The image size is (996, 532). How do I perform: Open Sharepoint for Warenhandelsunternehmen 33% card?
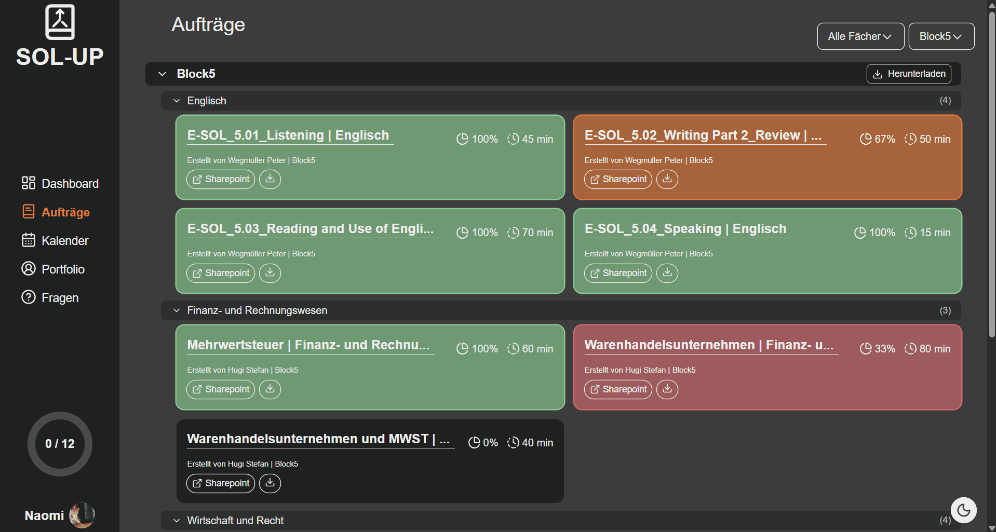click(x=618, y=389)
